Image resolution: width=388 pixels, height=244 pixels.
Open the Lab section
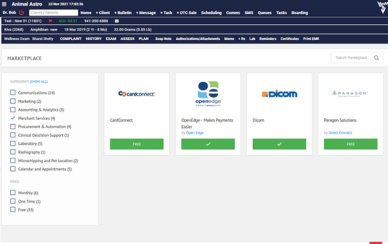(252, 39)
